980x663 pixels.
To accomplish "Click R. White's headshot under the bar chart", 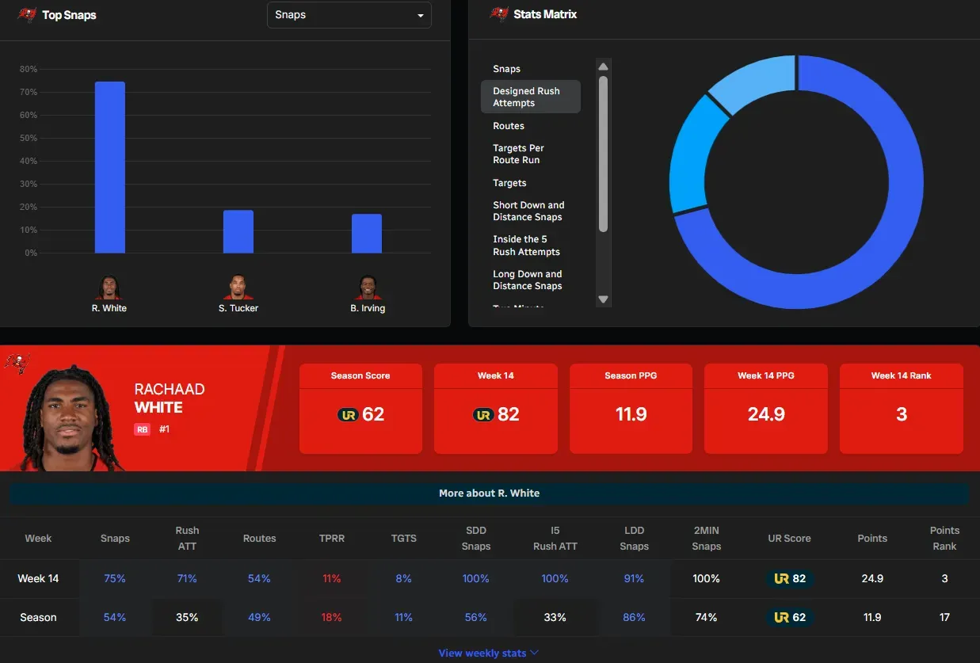I will click(109, 288).
